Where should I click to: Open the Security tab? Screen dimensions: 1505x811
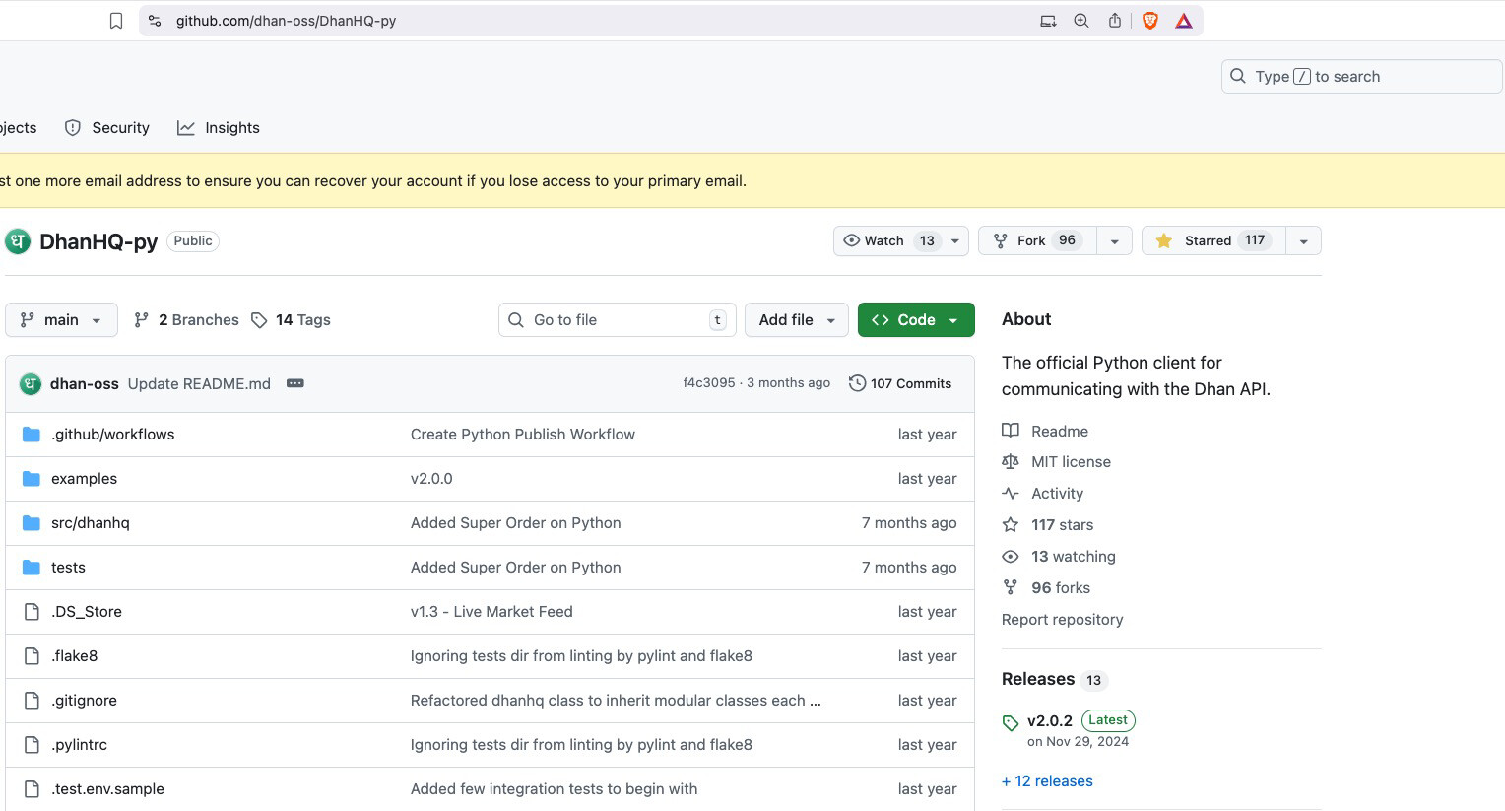[x=107, y=128]
